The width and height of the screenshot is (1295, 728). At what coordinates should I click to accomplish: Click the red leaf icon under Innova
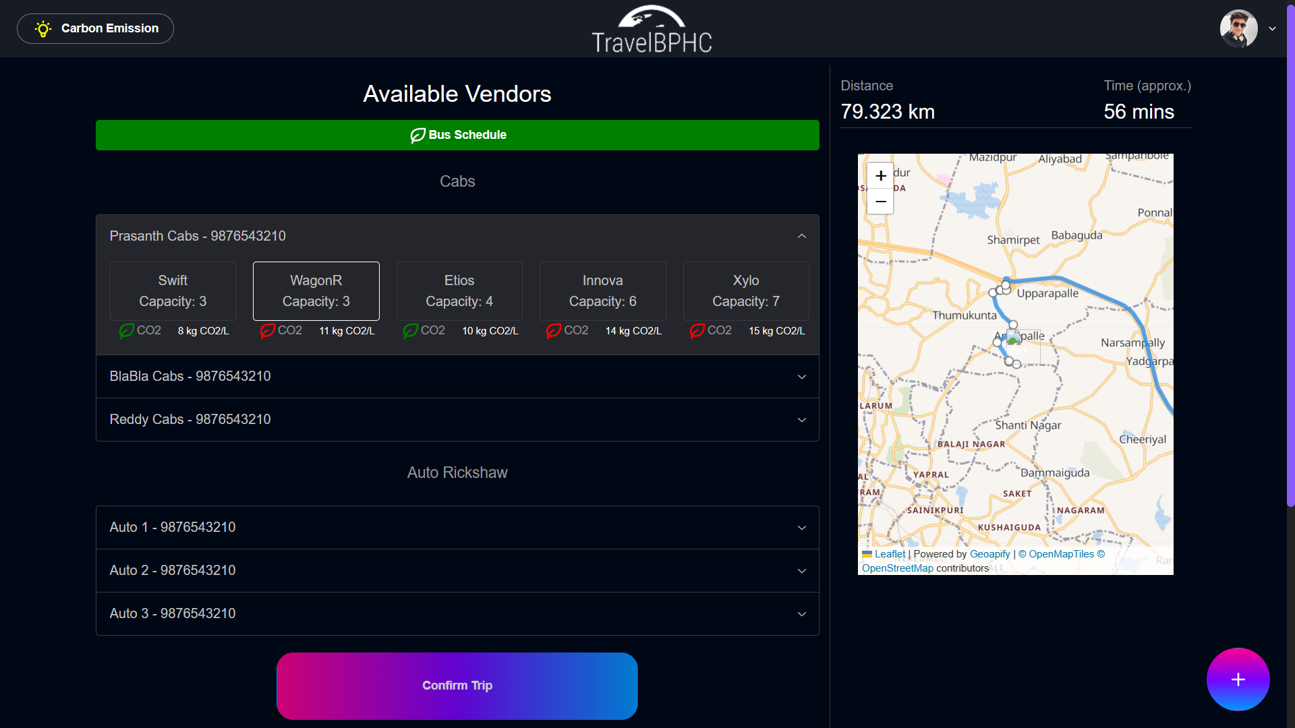554,331
